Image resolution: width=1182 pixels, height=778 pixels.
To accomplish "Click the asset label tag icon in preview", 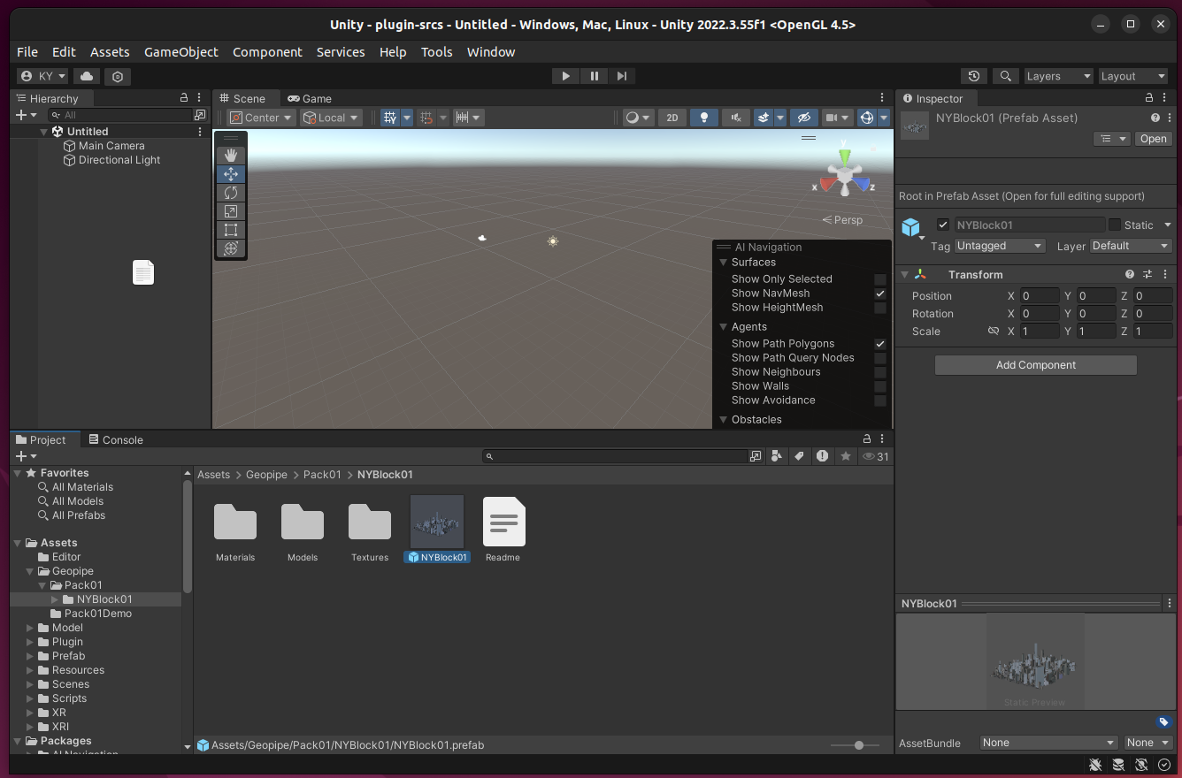I will tap(1164, 721).
